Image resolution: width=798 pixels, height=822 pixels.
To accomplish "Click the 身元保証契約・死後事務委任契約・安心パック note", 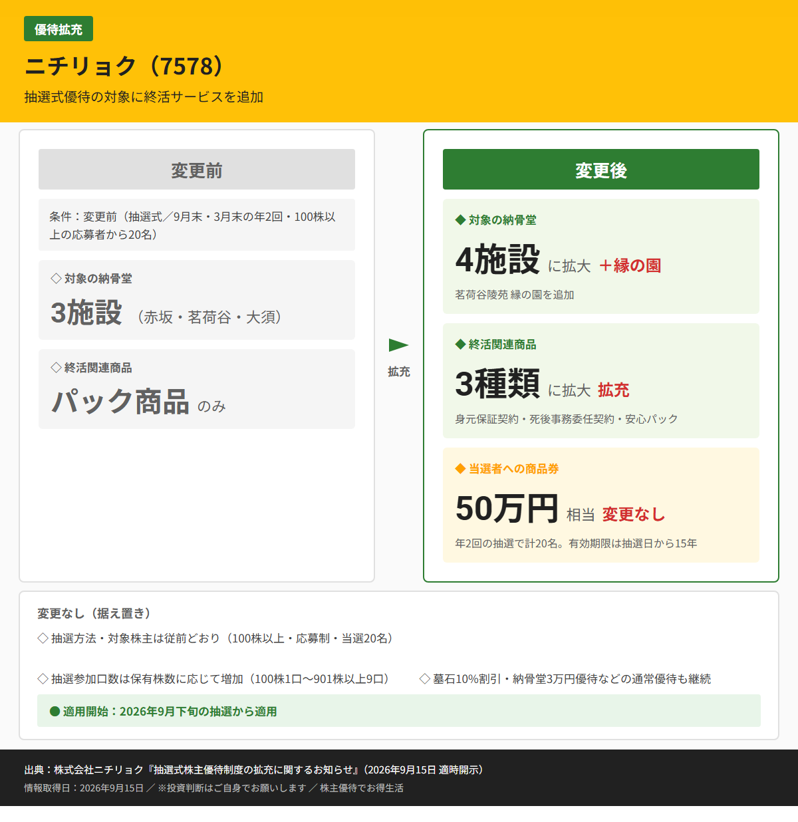I will pos(567,419).
